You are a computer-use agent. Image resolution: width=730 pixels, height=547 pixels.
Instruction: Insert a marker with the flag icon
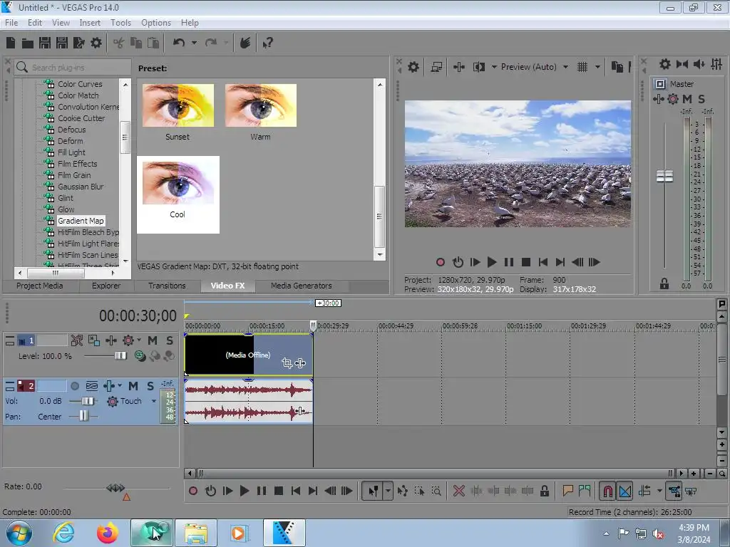[x=567, y=491]
